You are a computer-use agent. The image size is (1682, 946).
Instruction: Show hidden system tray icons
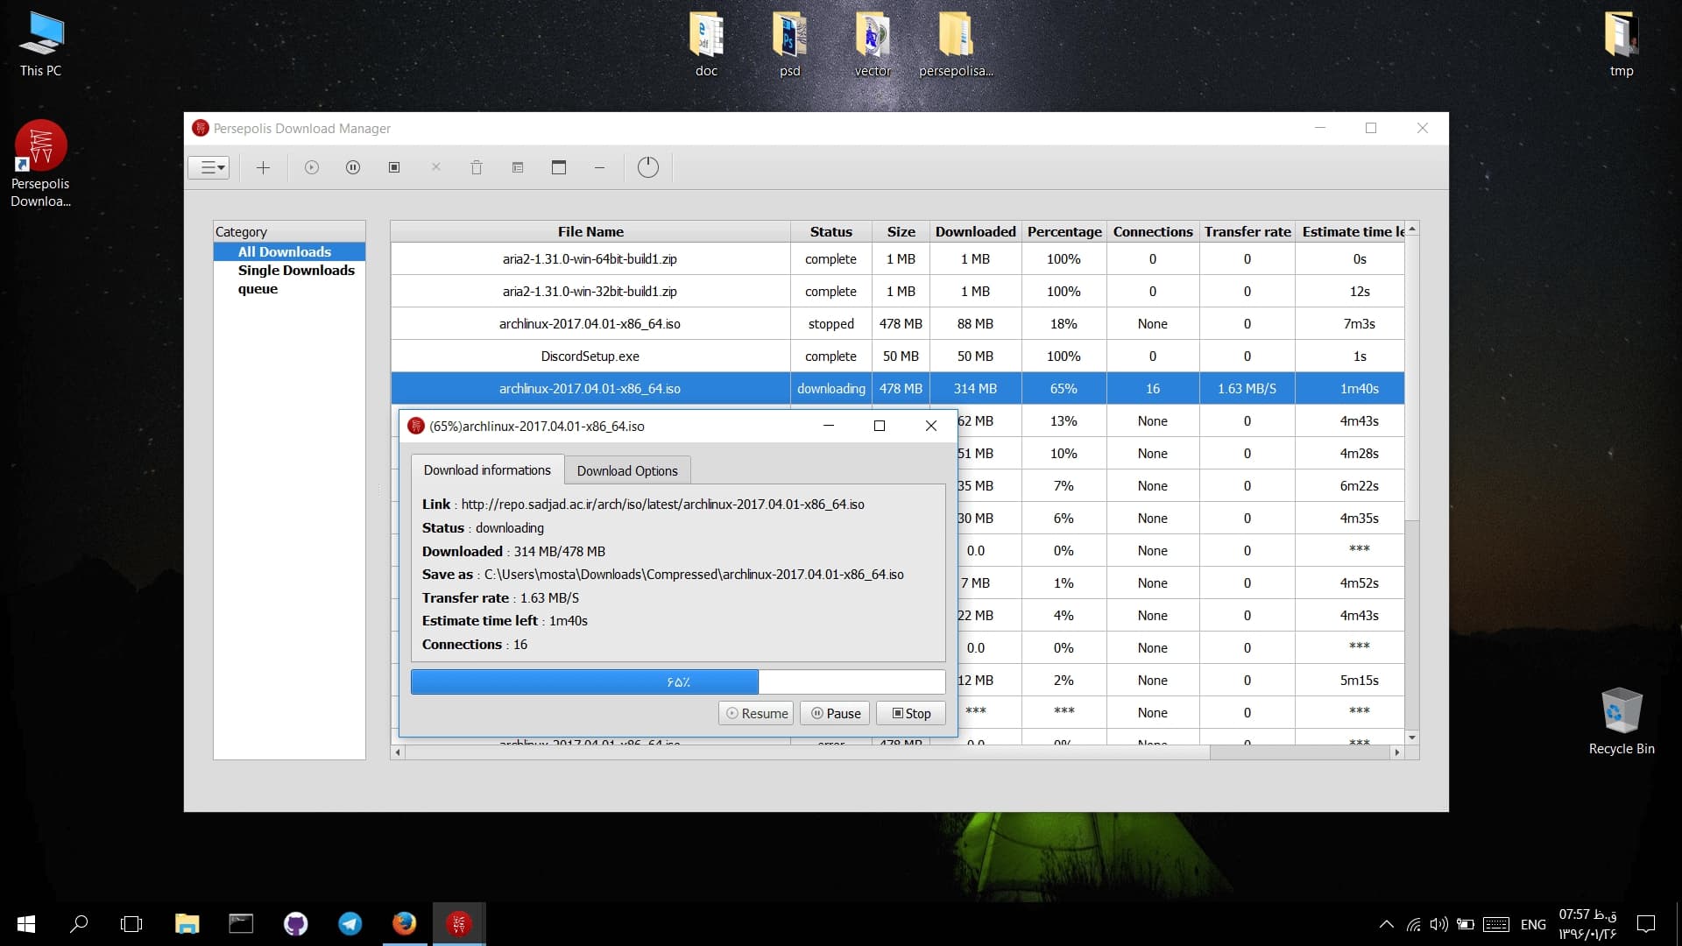(1386, 924)
